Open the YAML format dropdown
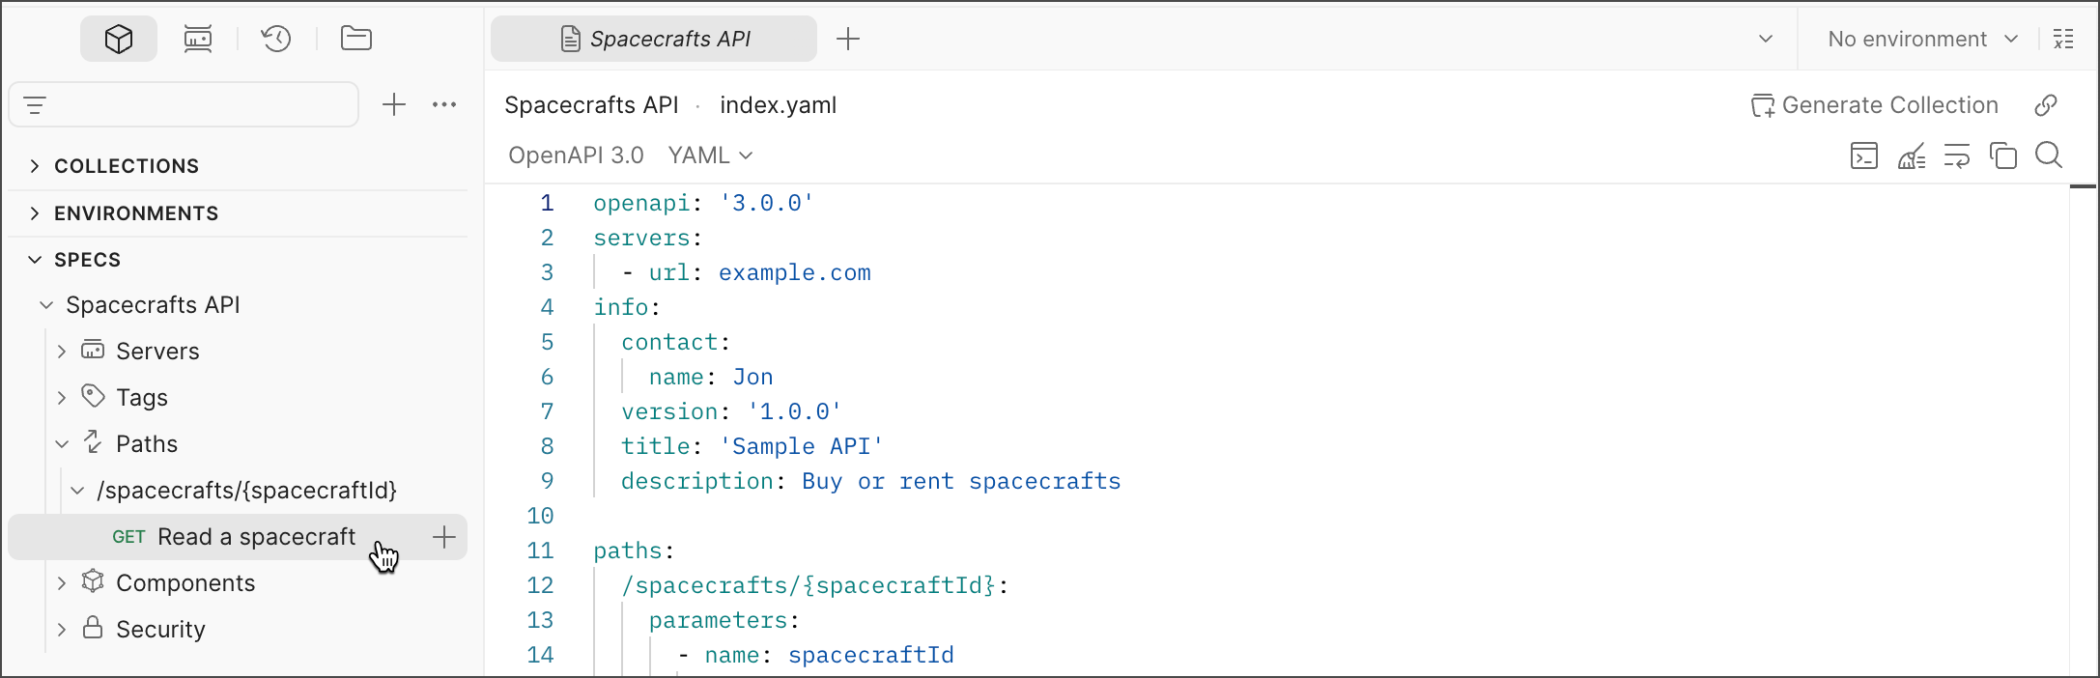 click(x=710, y=155)
